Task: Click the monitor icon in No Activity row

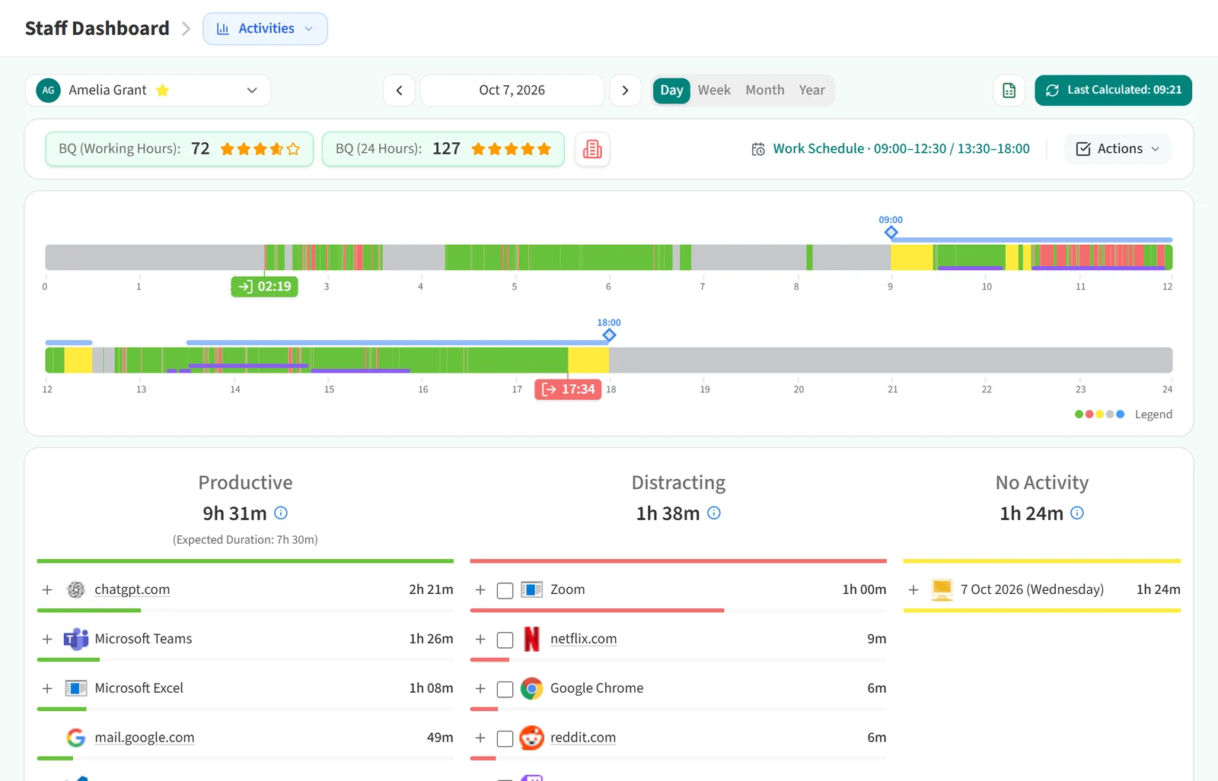Action: click(x=942, y=590)
